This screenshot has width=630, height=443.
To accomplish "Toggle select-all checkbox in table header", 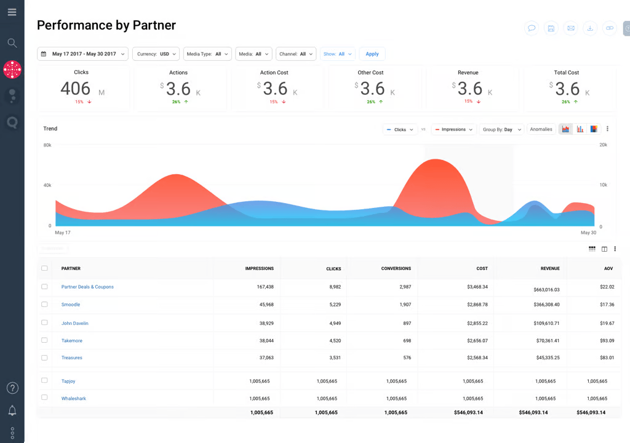I will click(x=44, y=268).
